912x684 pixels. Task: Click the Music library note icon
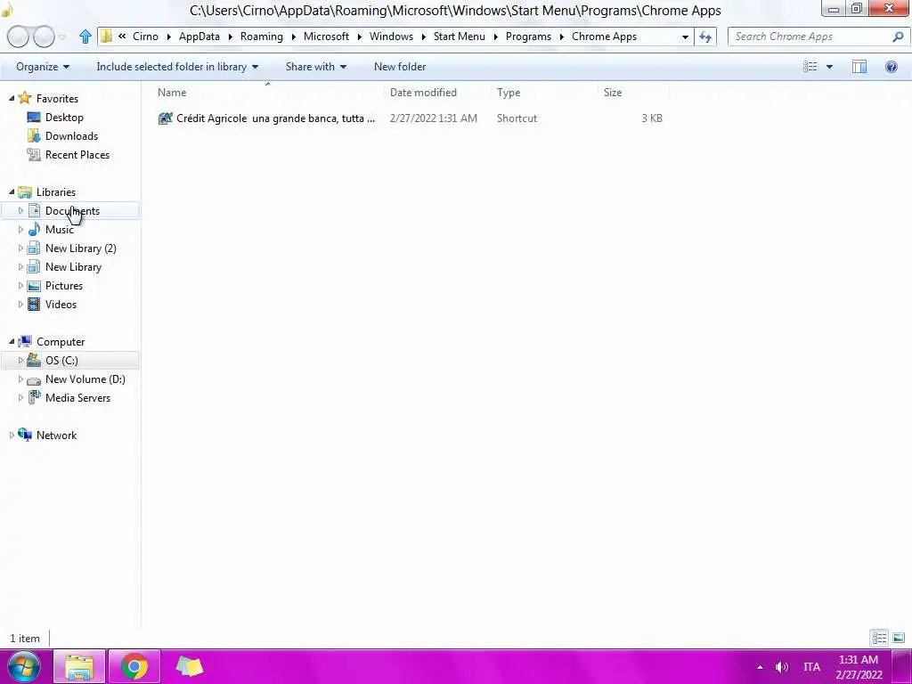click(34, 229)
